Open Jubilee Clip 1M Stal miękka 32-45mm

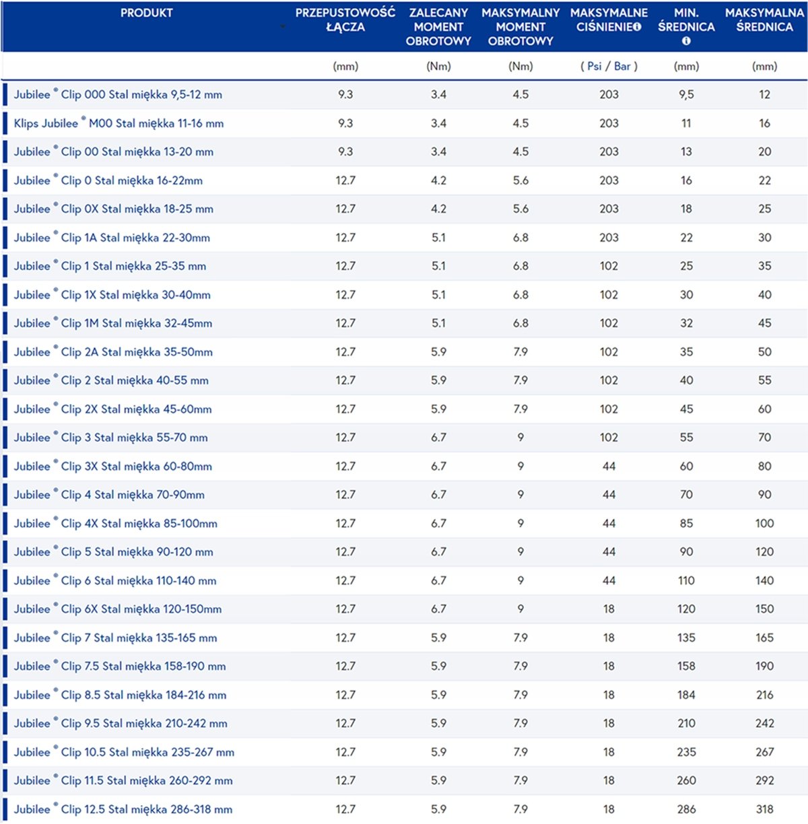[113, 323]
